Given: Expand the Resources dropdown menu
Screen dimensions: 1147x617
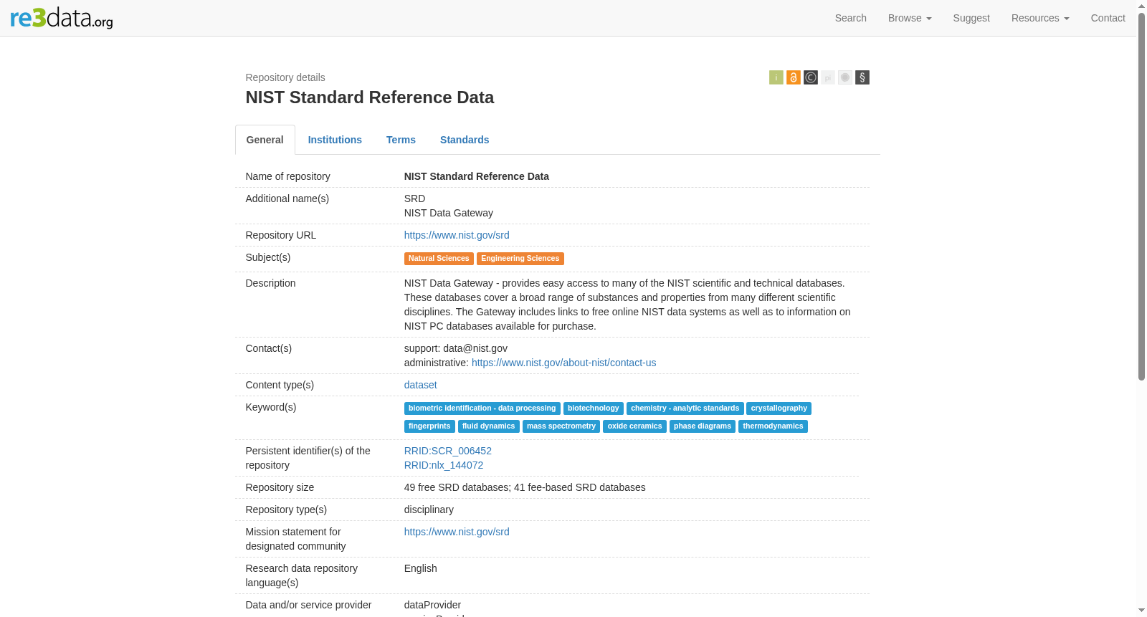Looking at the screenshot, I should (1040, 18).
